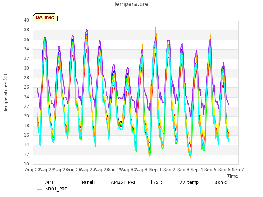
Task: Click the 30 y-axis tick label
Action: click(x=26, y=69)
